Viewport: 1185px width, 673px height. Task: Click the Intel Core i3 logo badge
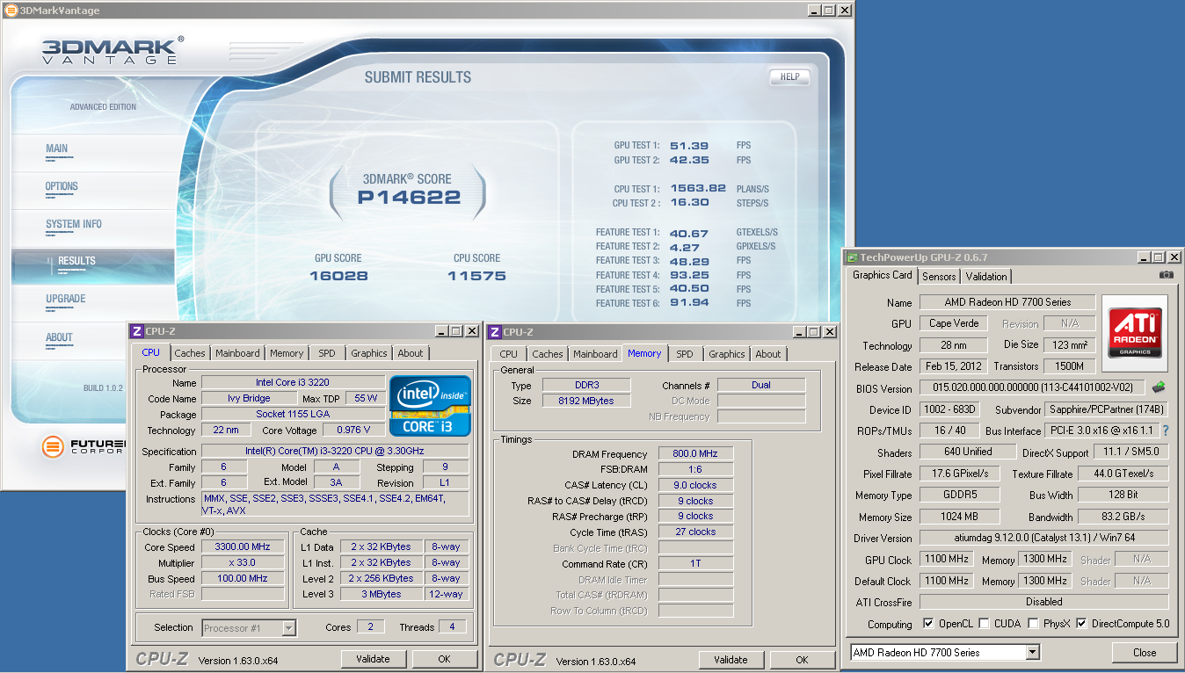tap(430, 405)
